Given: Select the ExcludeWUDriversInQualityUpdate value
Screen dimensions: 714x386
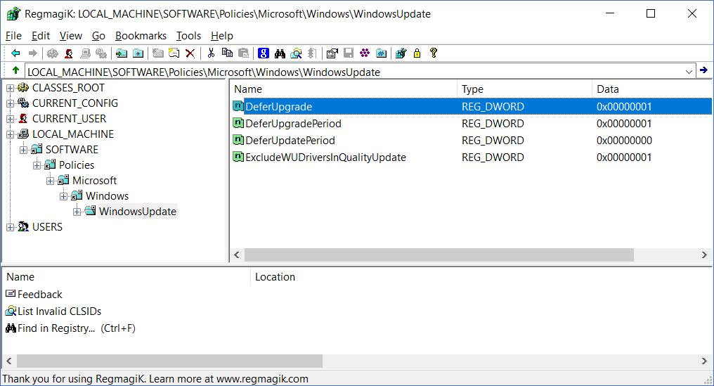Looking at the screenshot, I should pyautogui.click(x=325, y=157).
